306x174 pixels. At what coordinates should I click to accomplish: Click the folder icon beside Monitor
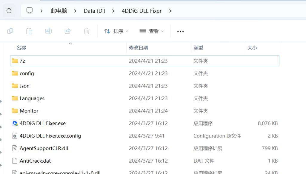pos(15,111)
